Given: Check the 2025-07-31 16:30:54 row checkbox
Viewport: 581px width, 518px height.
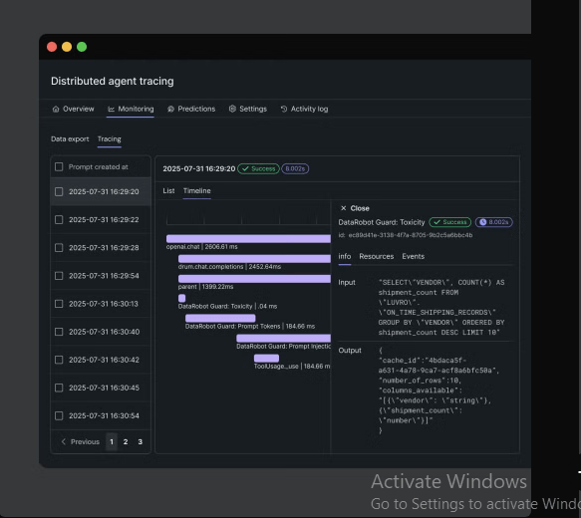Looking at the screenshot, I should 59,415.
